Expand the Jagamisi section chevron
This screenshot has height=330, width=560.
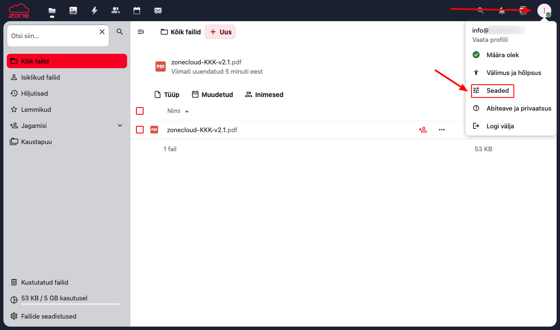tap(120, 126)
